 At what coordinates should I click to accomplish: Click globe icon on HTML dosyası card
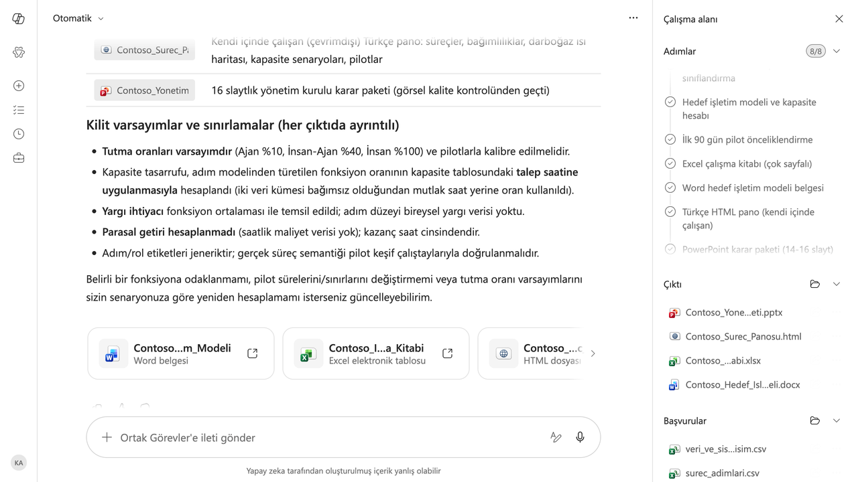[503, 354]
